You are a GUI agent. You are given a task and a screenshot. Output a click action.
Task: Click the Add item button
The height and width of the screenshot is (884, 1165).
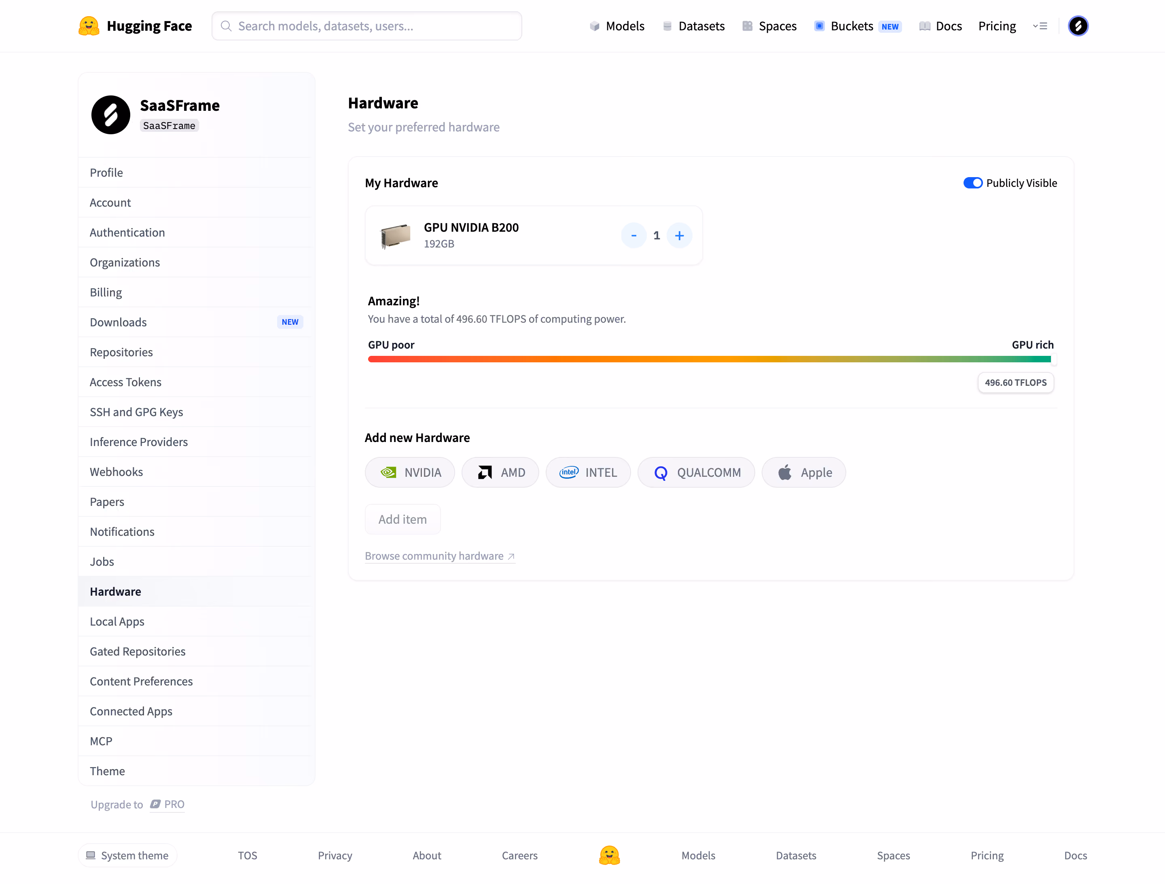tap(402, 519)
